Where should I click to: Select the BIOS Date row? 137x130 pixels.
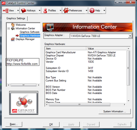pos(86,93)
